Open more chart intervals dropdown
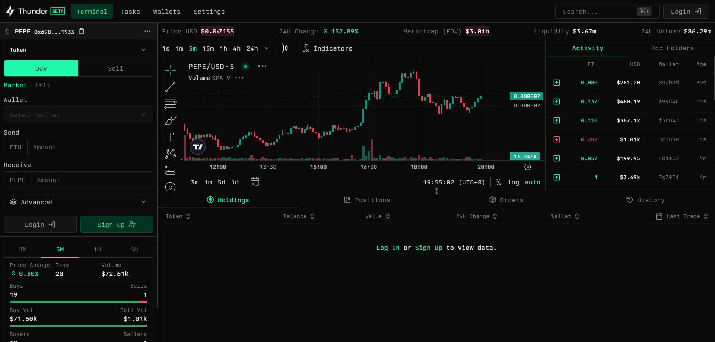715x342 pixels. 267,48
